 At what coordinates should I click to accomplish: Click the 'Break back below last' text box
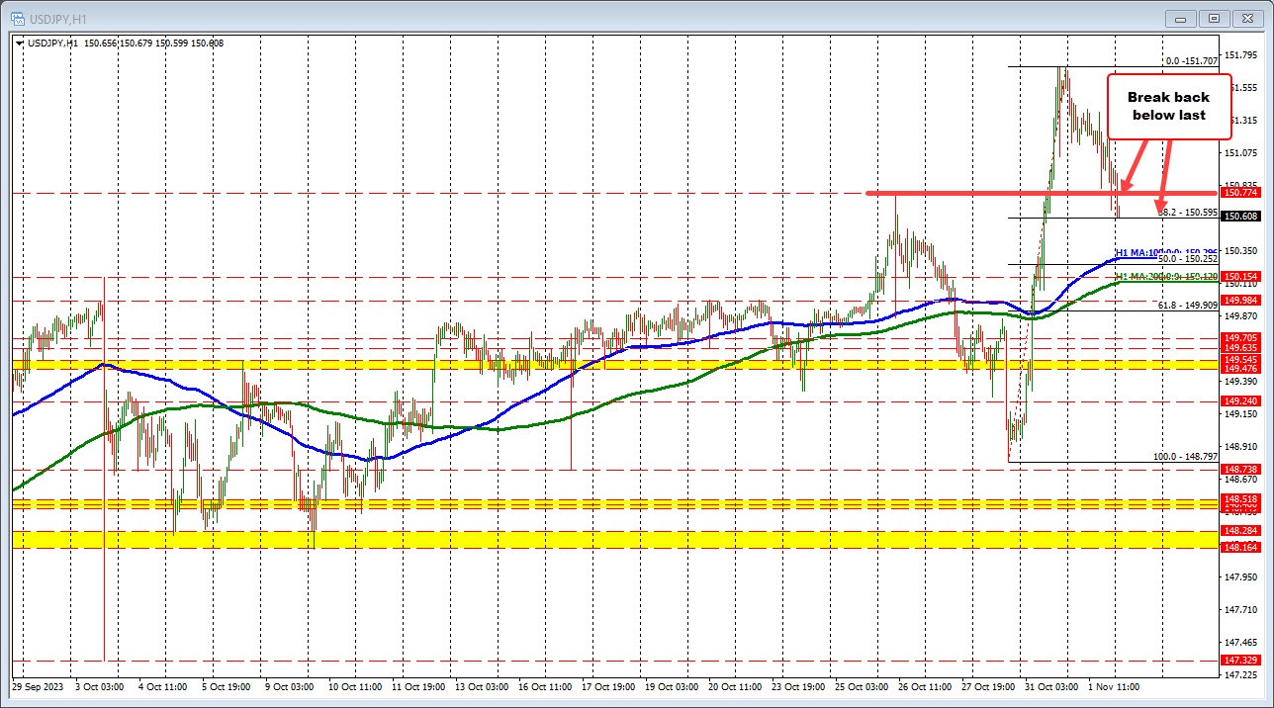click(1167, 106)
